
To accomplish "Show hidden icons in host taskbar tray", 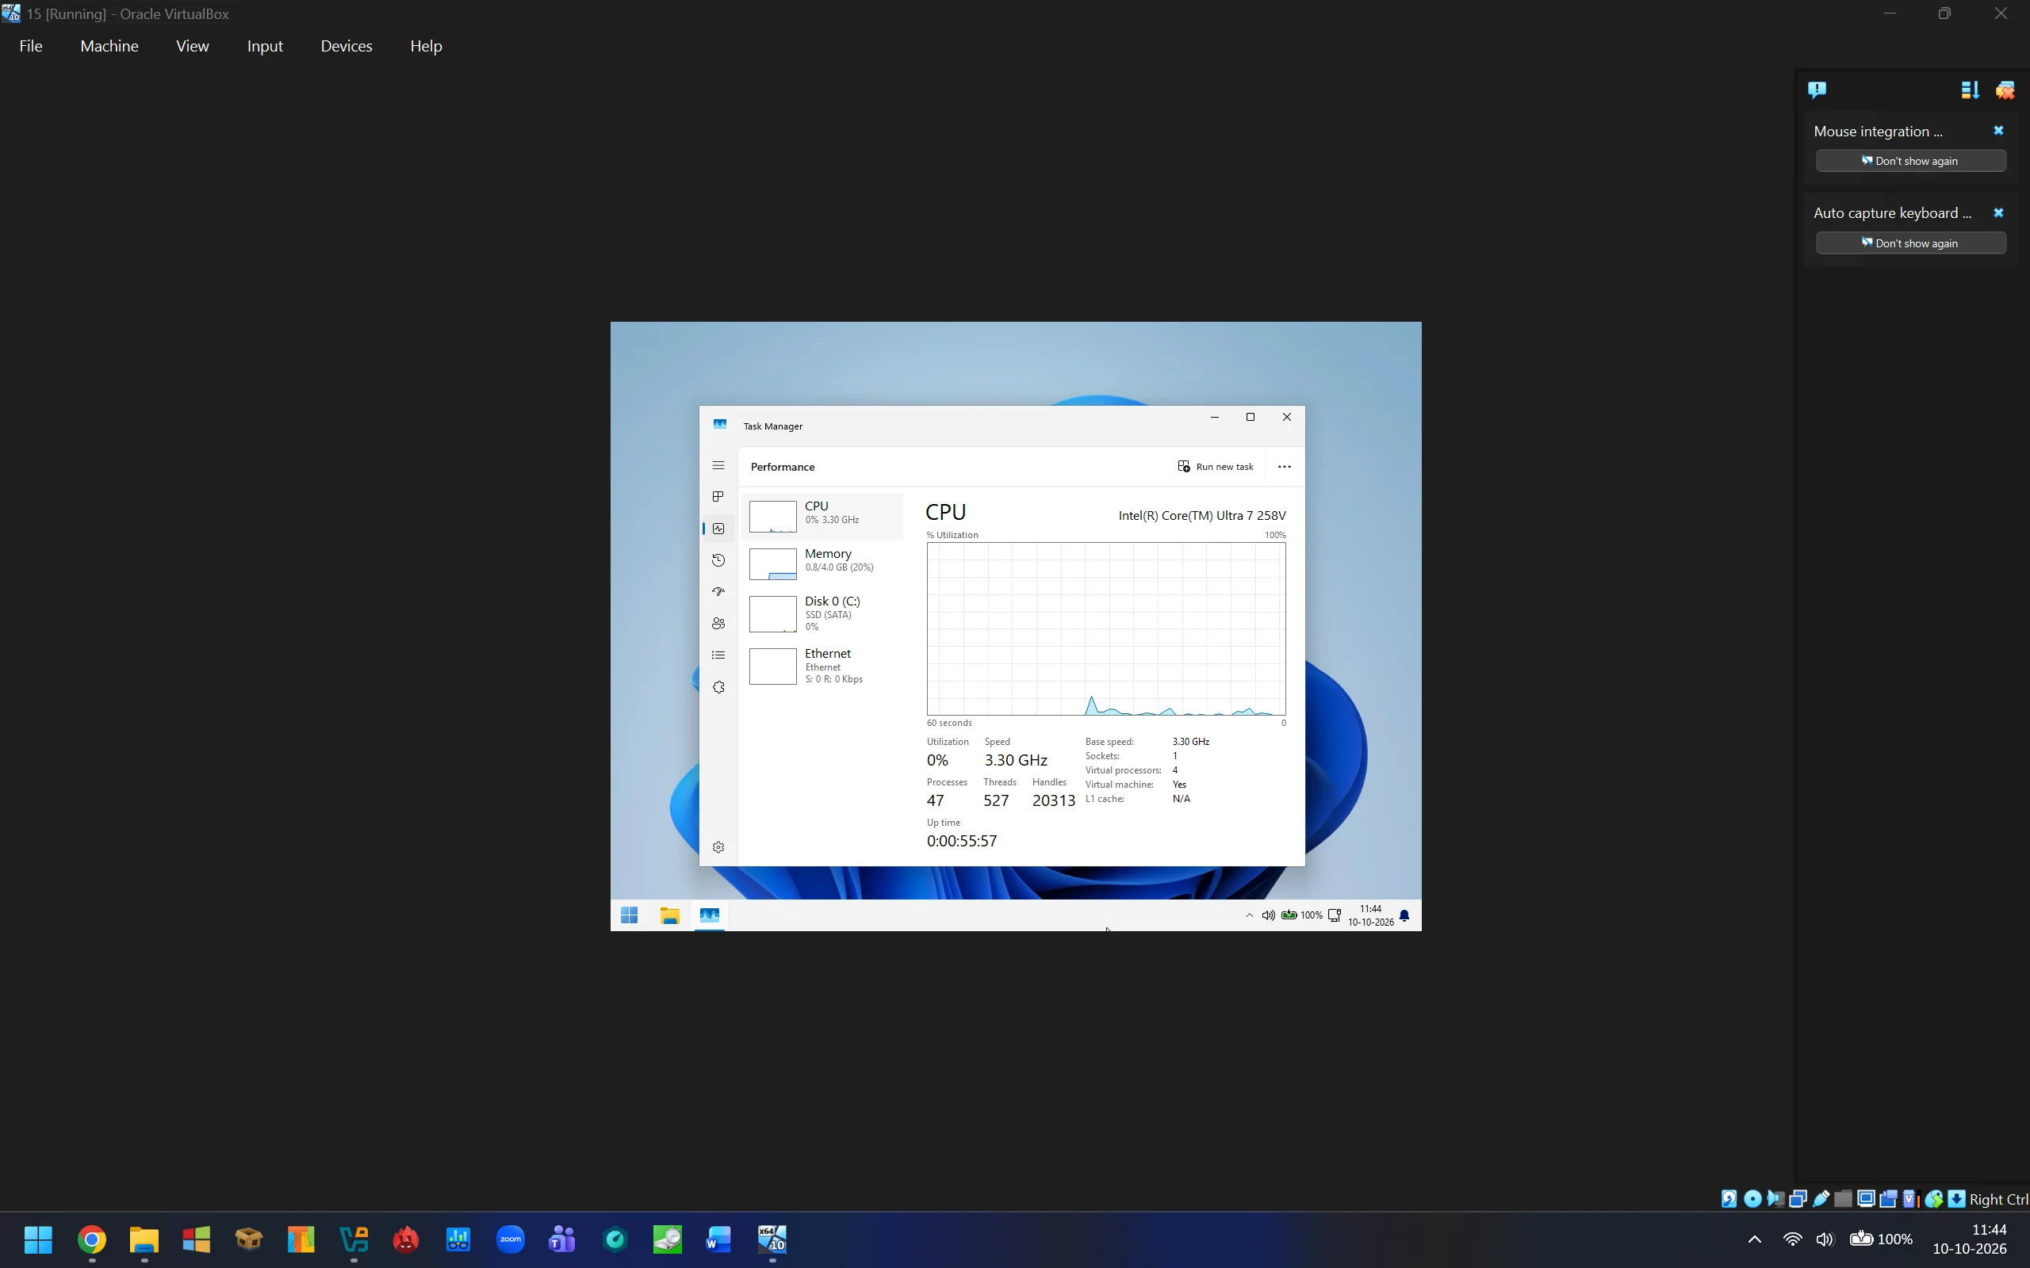I will (1754, 1239).
